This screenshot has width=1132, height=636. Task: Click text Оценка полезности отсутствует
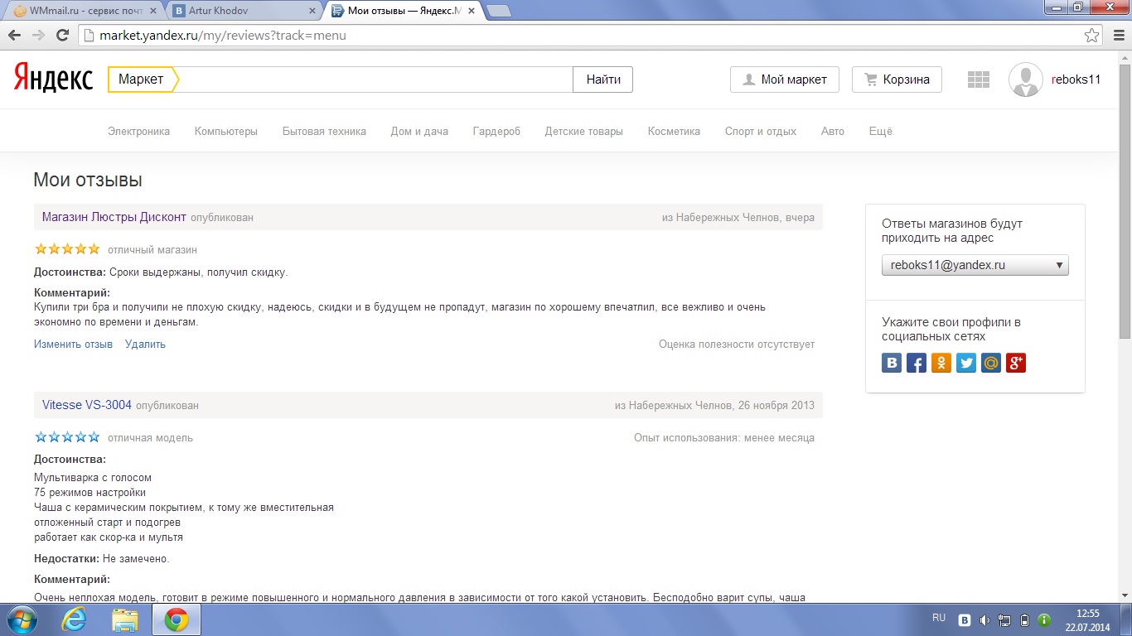point(737,344)
